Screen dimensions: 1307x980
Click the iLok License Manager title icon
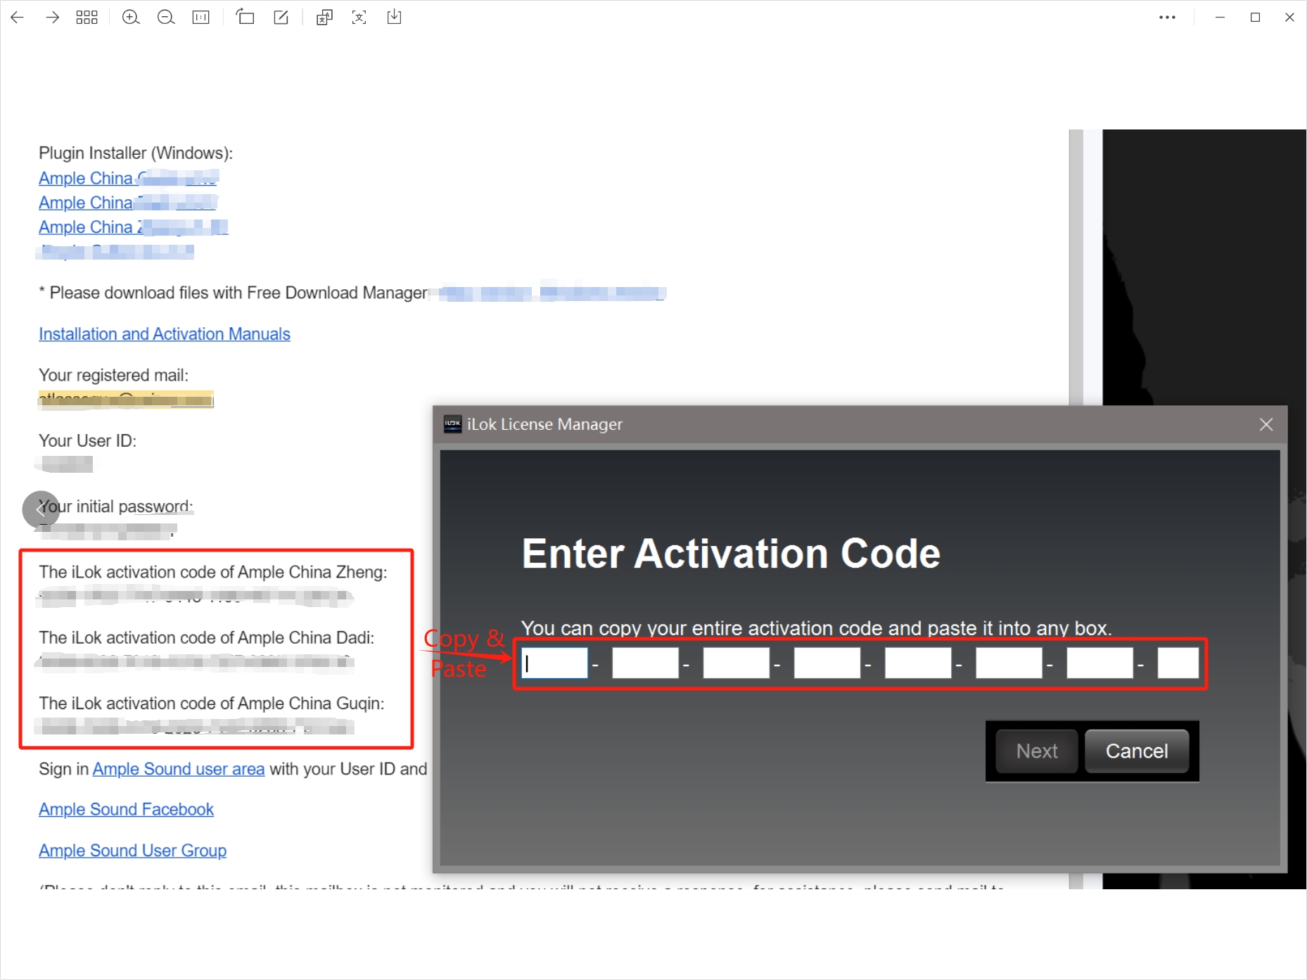(x=453, y=424)
